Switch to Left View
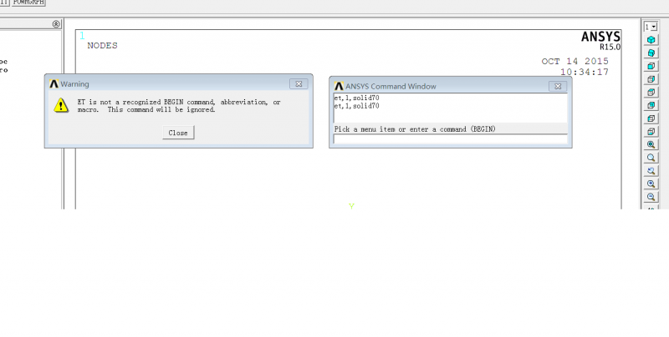Screen dimensions: 669x337 coord(651,118)
